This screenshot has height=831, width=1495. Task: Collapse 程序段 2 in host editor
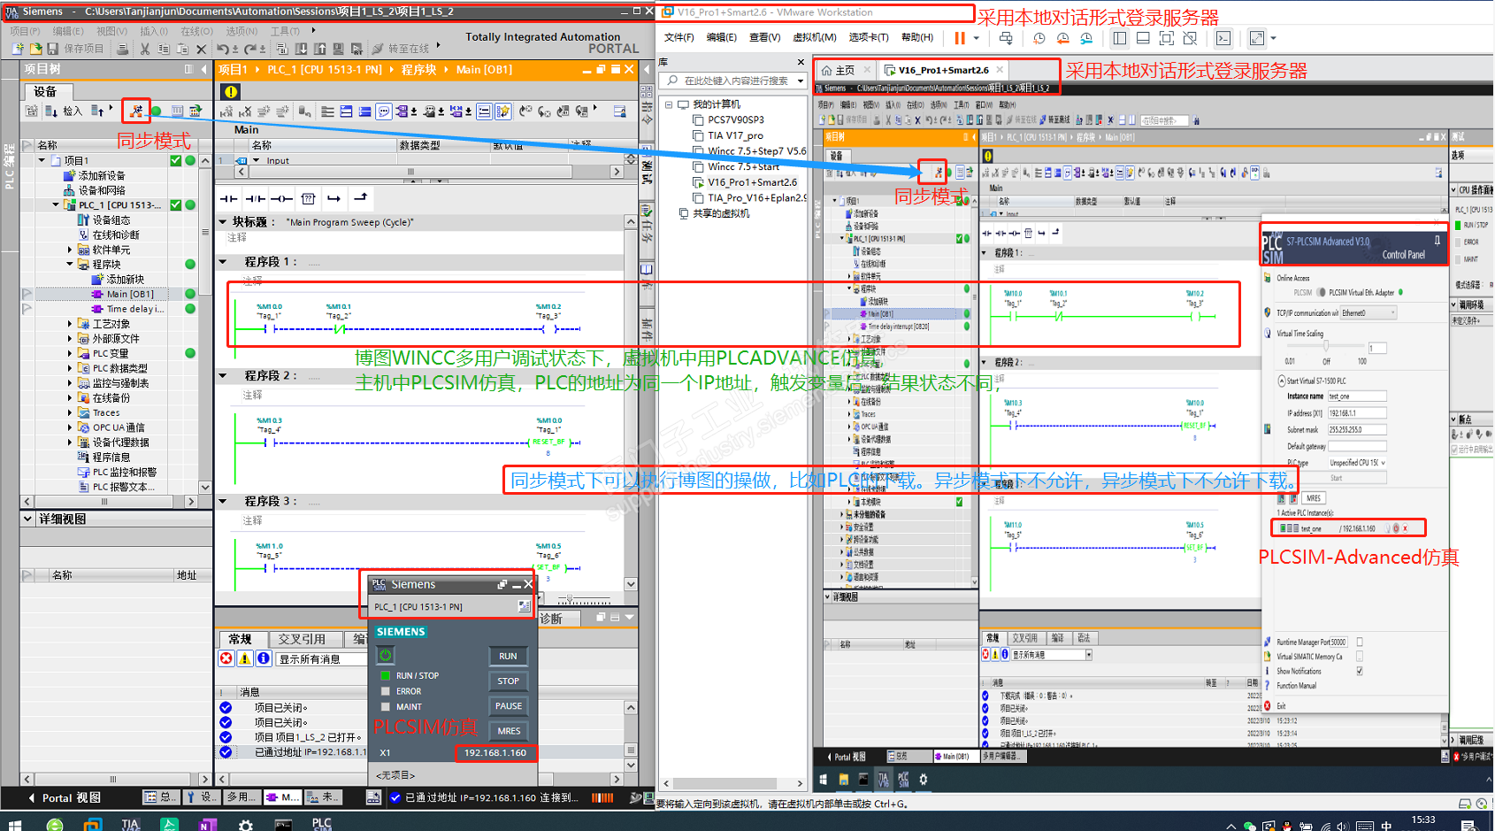click(x=223, y=375)
